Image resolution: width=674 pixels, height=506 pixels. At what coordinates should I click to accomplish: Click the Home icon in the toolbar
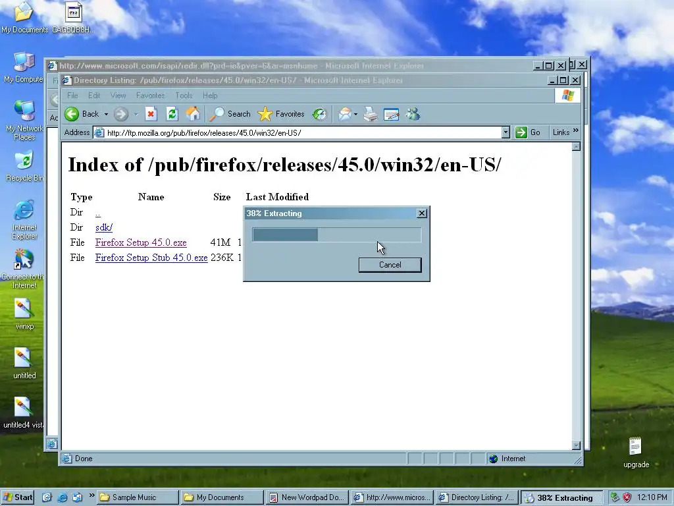pyautogui.click(x=193, y=114)
